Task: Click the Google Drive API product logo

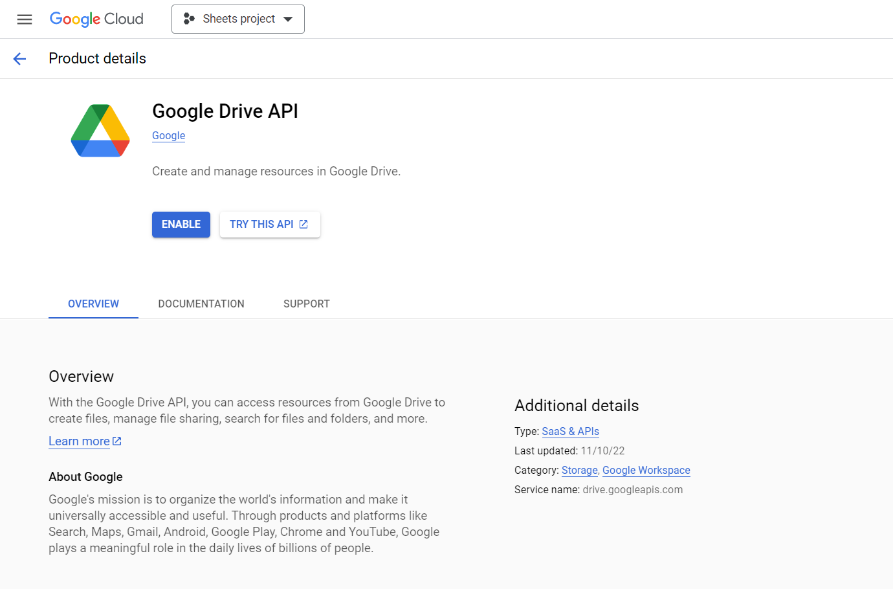Action: [100, 129]
